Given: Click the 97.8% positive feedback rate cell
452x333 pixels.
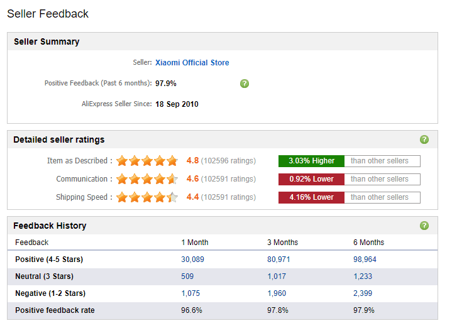Looking at the screenshot, I should coord(278,310).
